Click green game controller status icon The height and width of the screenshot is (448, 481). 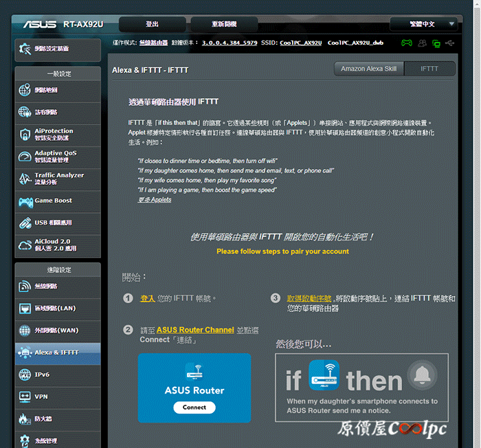pyautogui.click(x=407, y=43)
